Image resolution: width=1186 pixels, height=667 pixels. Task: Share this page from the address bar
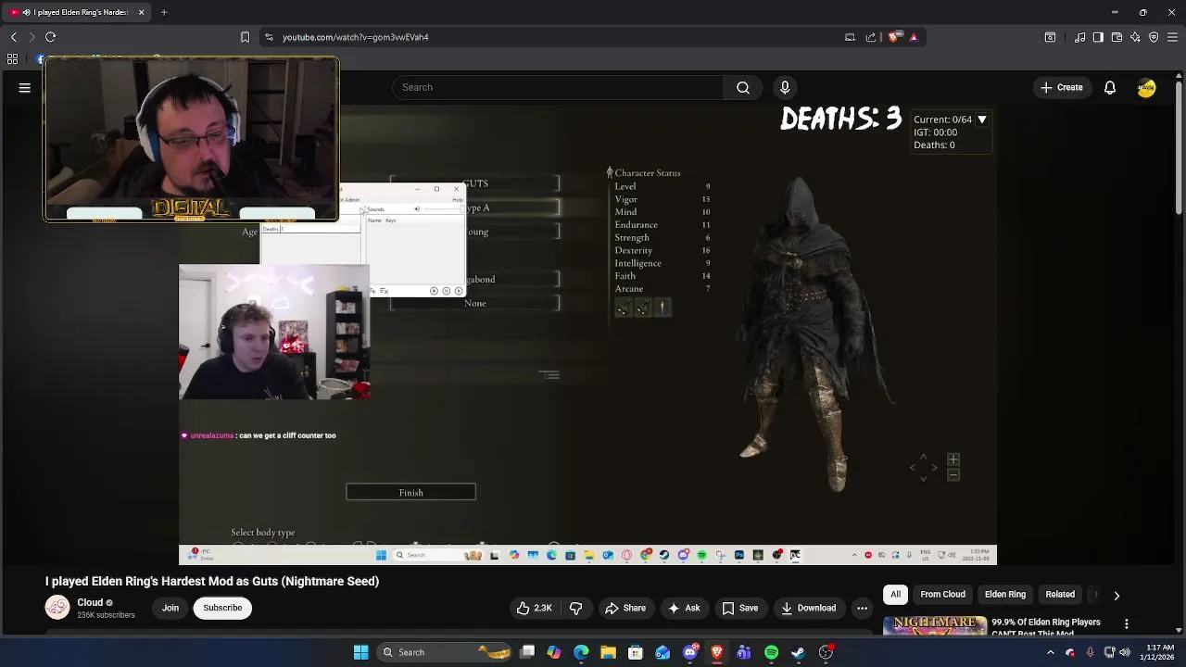(871, 37)
